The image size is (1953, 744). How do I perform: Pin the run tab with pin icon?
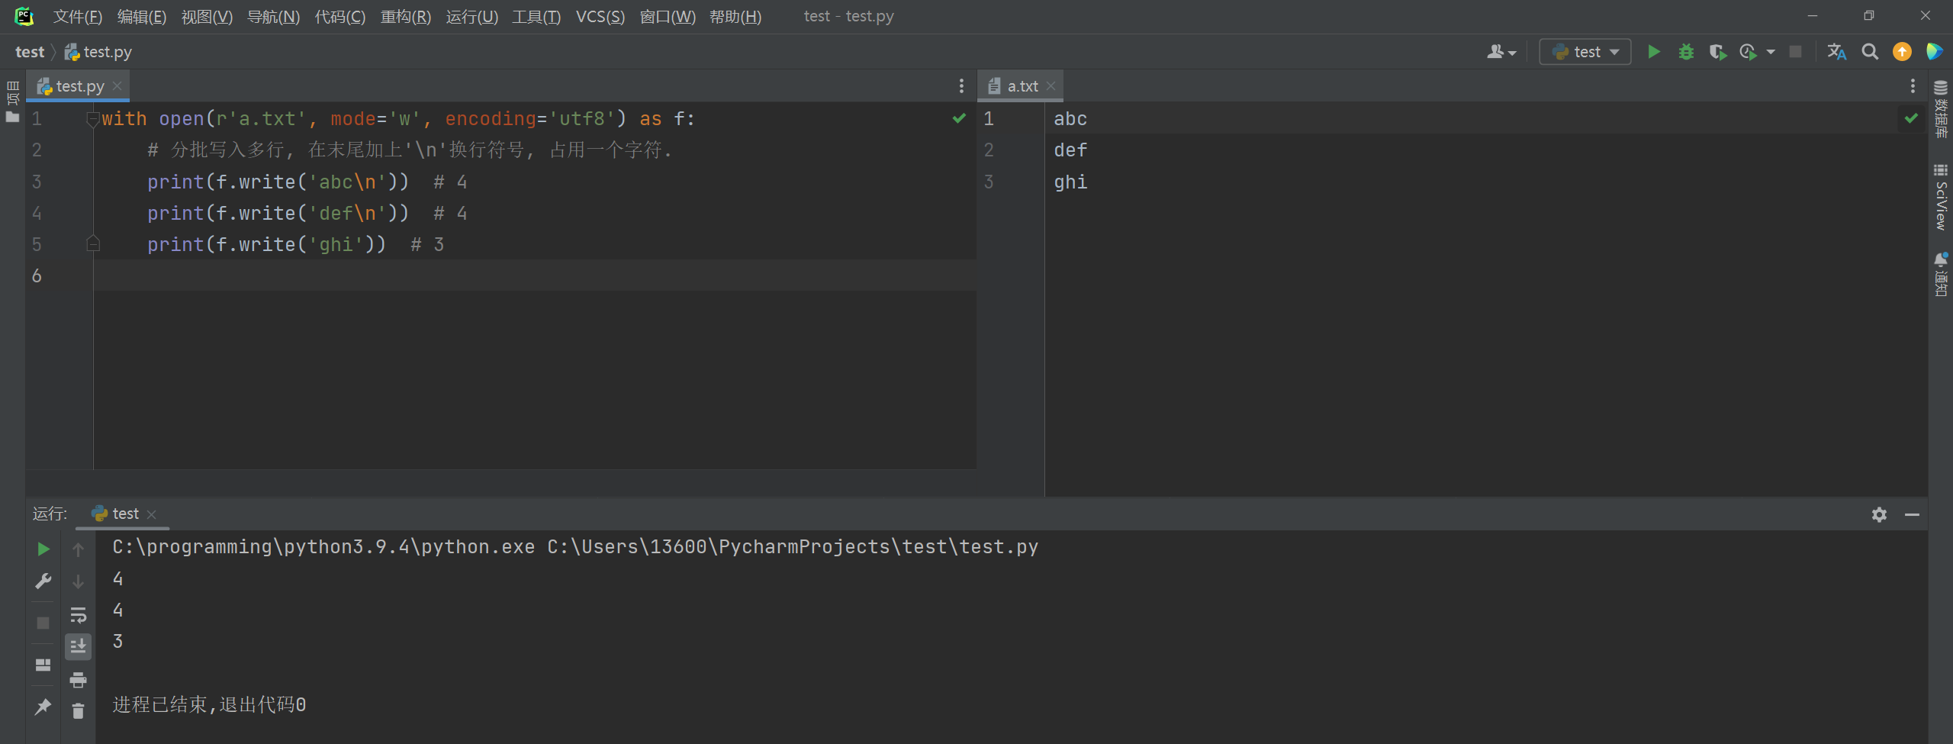(x=43, y=707)
